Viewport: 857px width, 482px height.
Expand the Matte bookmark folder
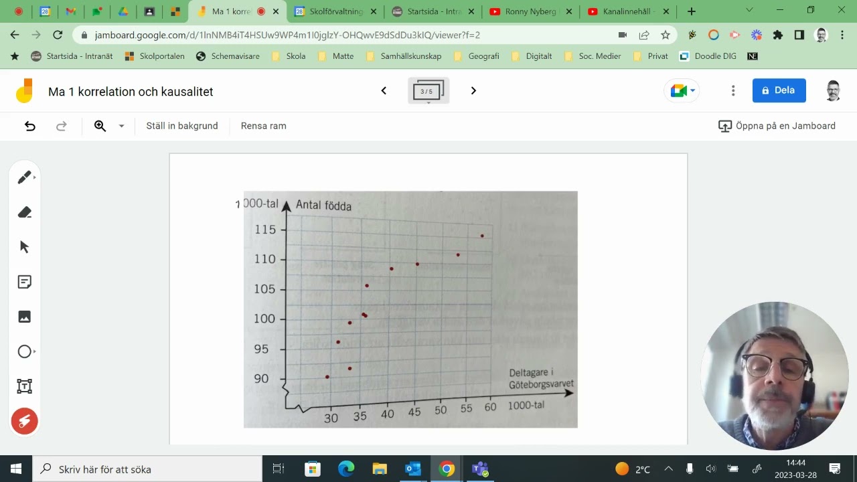pos(335,56)
